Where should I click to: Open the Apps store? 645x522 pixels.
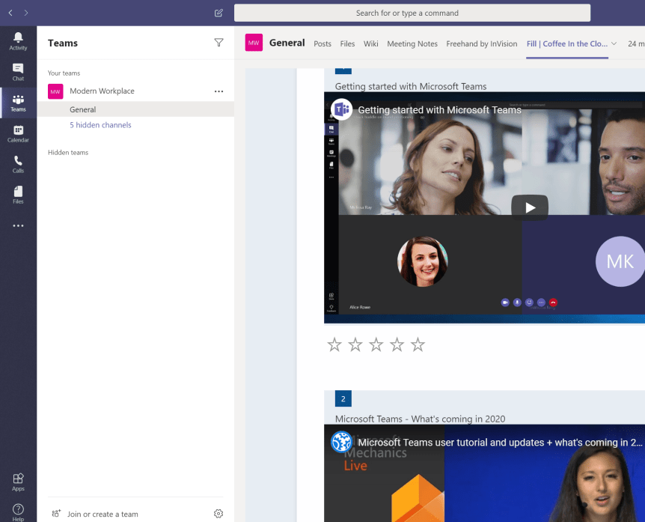pos(18,482)
